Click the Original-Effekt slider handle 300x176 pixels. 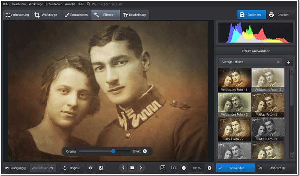click(113, 151)
